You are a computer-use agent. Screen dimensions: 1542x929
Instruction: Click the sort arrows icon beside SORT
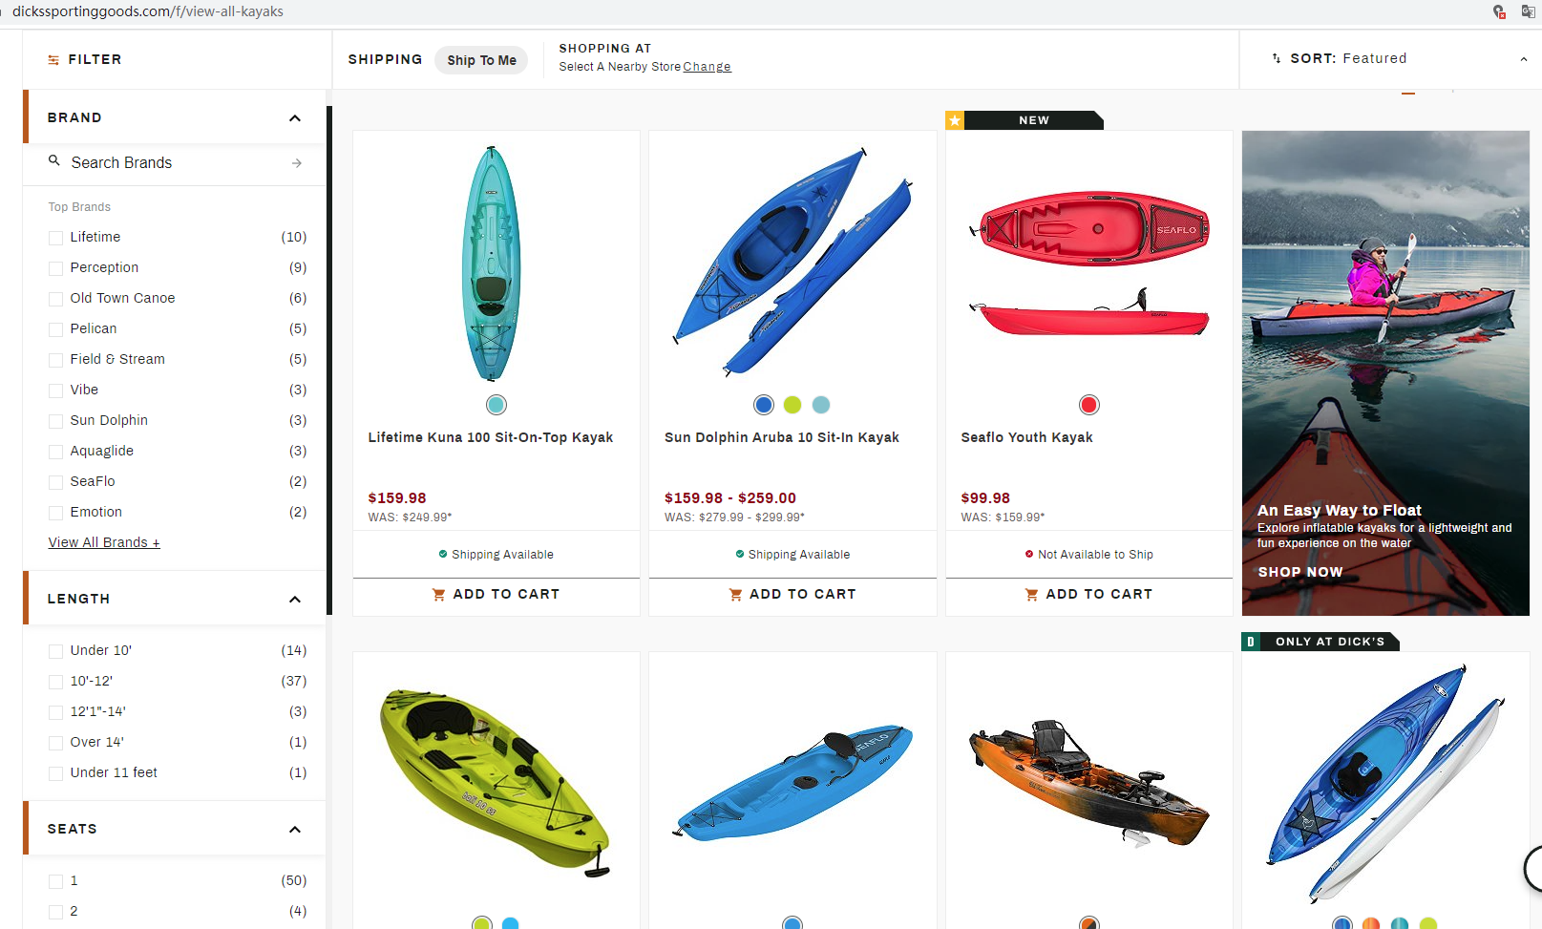coord(1277,58)
